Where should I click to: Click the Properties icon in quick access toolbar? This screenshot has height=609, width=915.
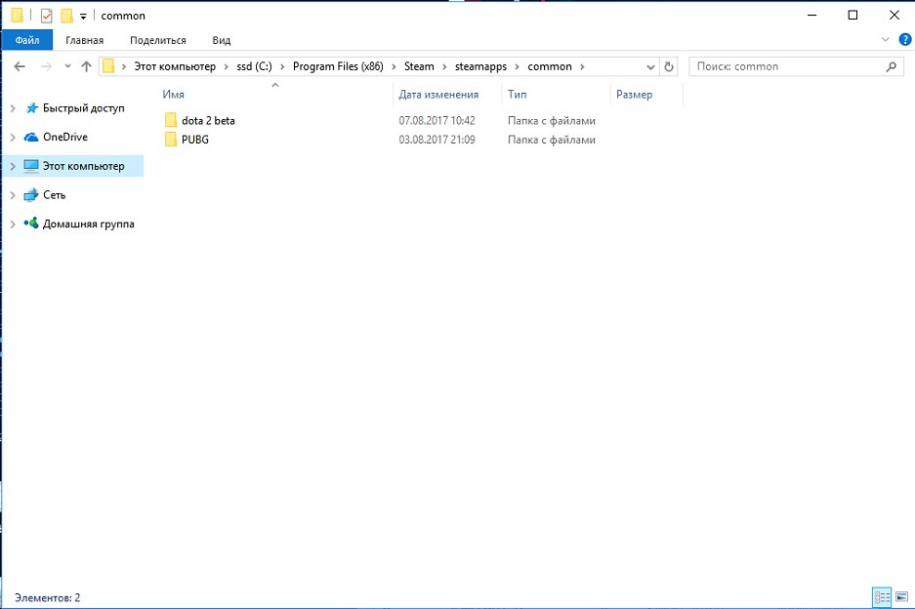47,16
